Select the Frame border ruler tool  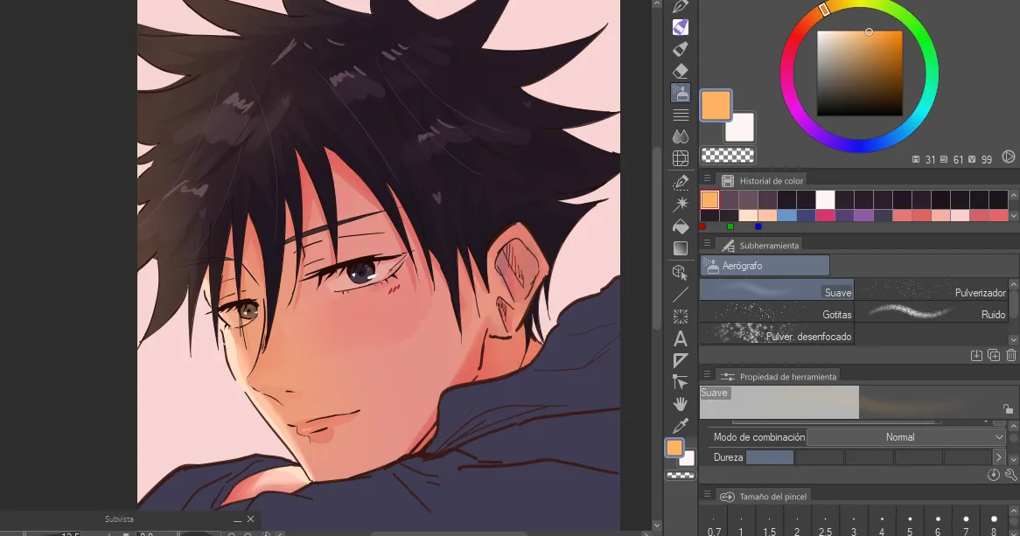[681, 360]
